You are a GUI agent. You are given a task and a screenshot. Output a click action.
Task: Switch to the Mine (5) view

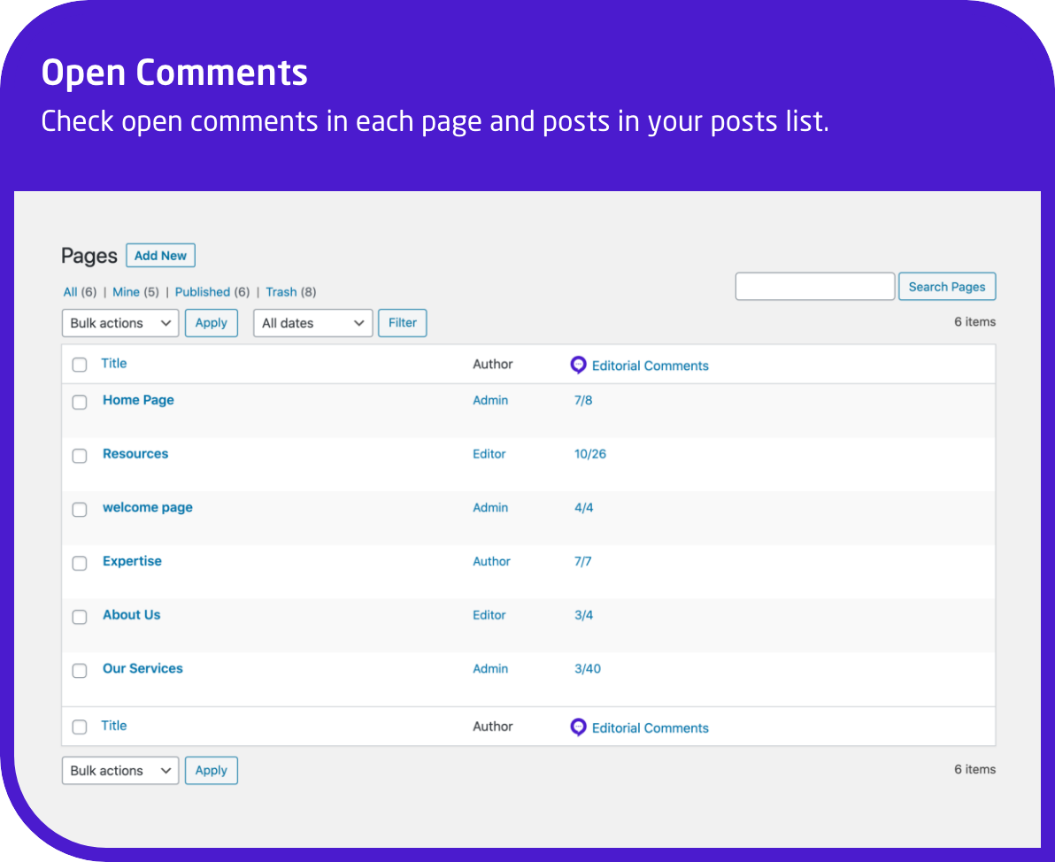pyautogui.click(x=136, y=292)
